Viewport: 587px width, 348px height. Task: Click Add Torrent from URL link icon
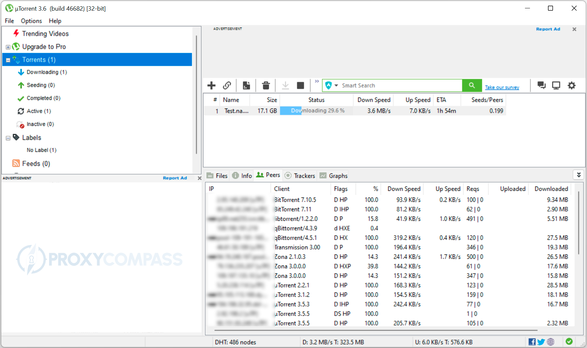coord(227,86)
